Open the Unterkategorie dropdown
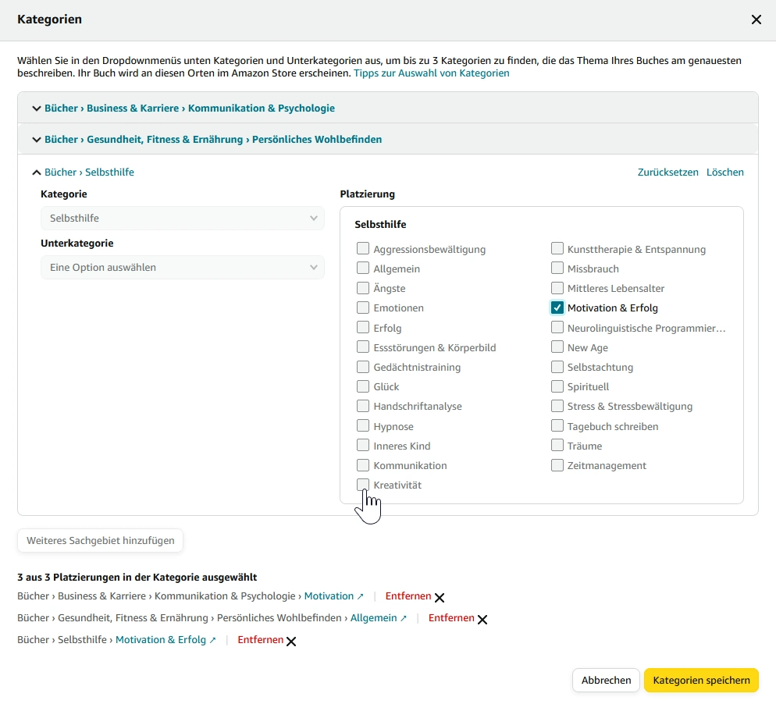Viewport: 776px width, 704px height. pyautogui.click(x=182, y=268)
